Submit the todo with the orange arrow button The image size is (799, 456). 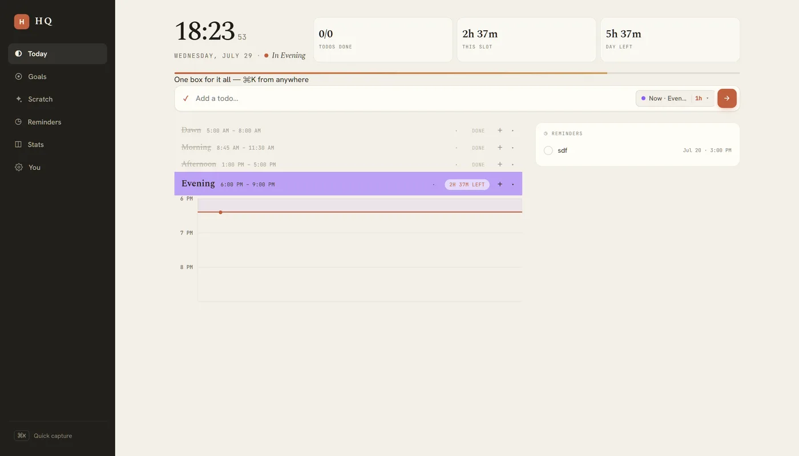[727, 98]
